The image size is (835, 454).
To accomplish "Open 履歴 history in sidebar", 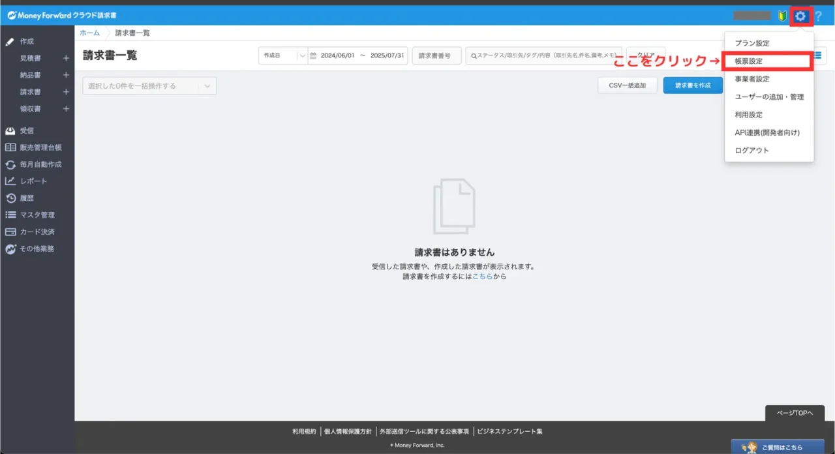I will (x=27, y=198).
